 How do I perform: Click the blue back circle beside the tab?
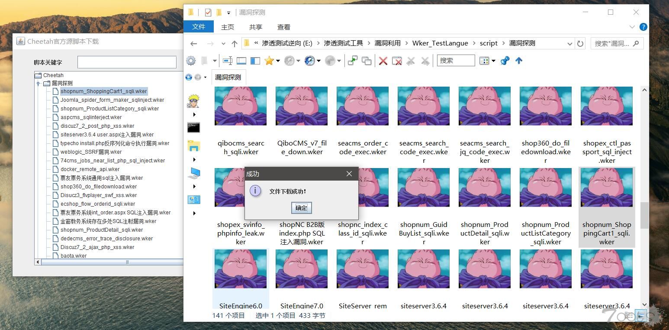[x=189, y=77]
